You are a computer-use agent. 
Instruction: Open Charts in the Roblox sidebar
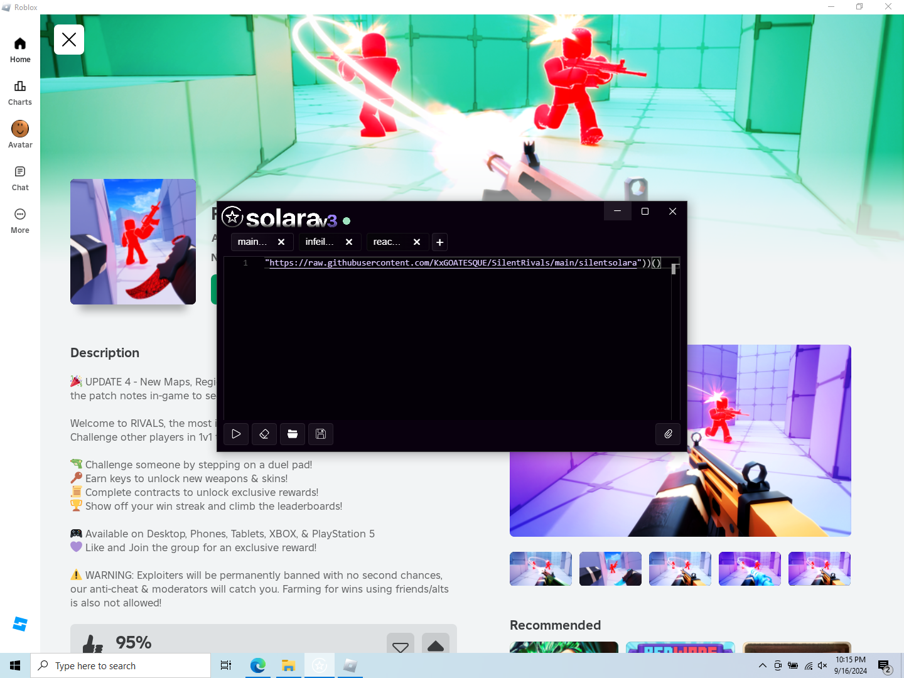click(x=20, y=93)
